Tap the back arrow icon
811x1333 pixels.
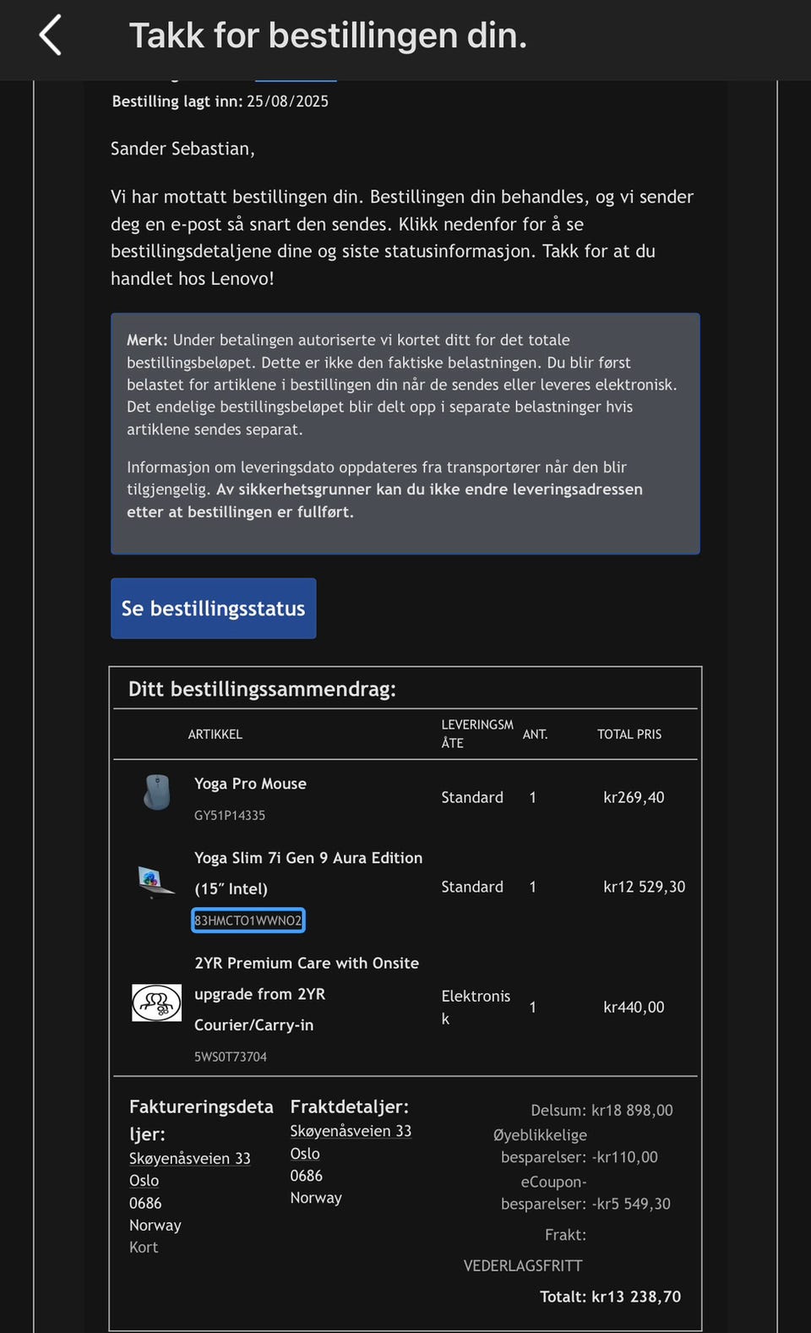(51, 36)
